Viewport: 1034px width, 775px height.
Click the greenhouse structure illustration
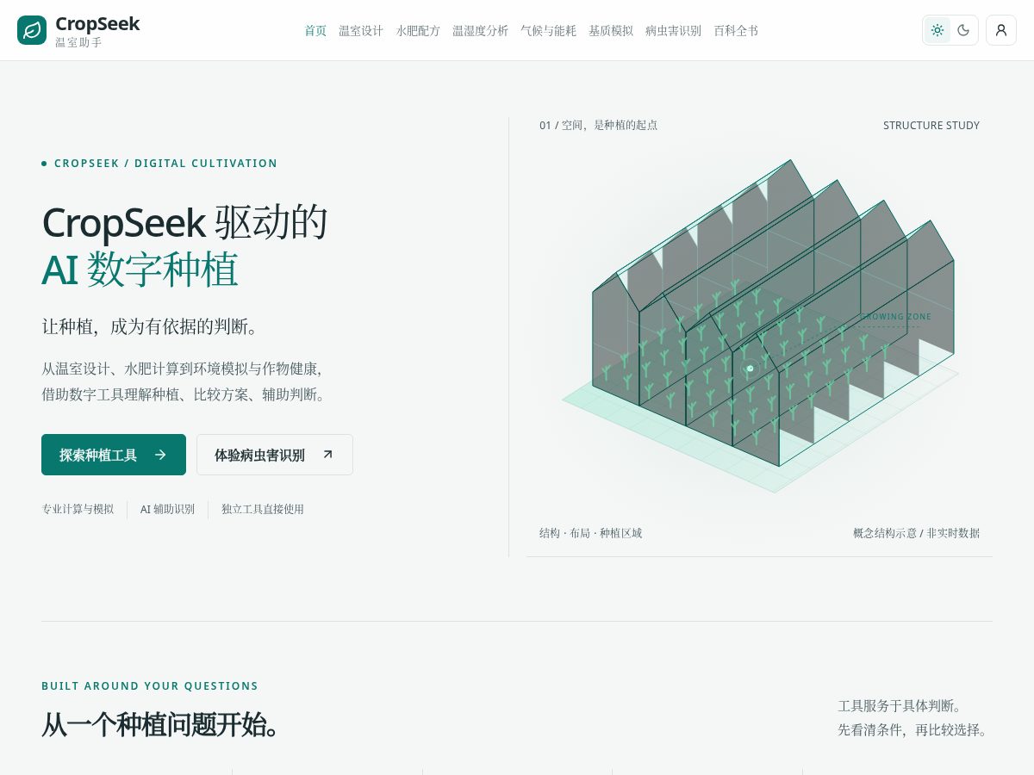click(x=761, y=325)
